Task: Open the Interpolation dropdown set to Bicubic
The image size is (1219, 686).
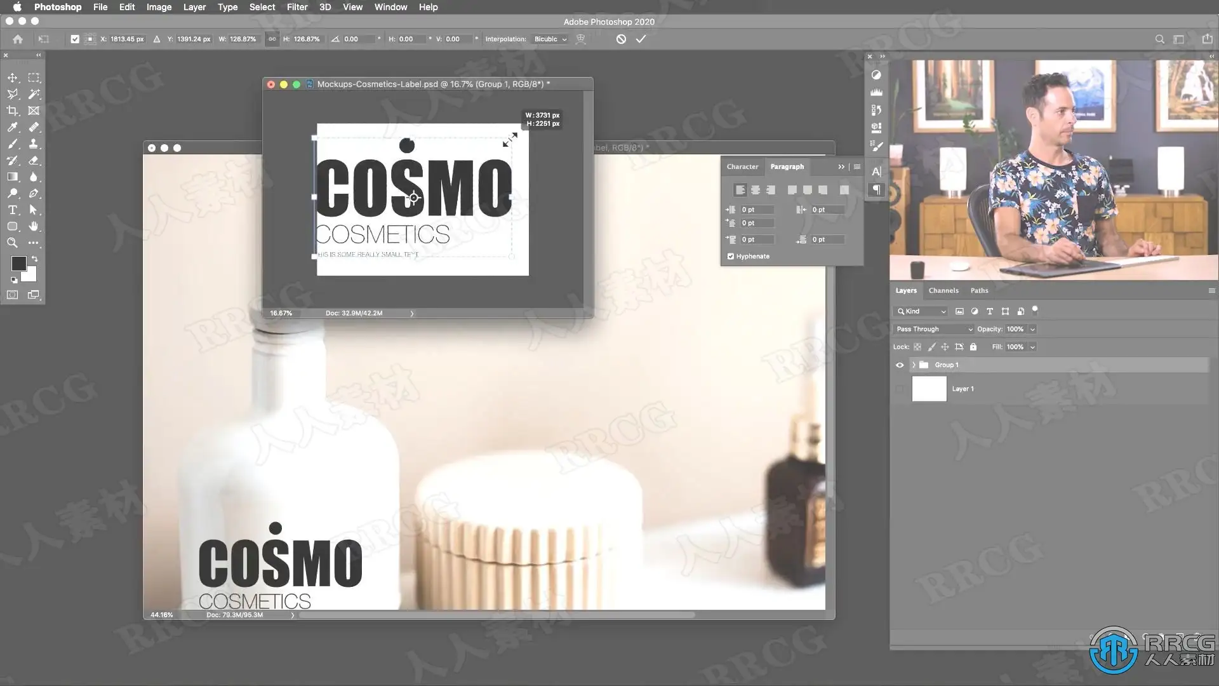Action: [550, 39]
